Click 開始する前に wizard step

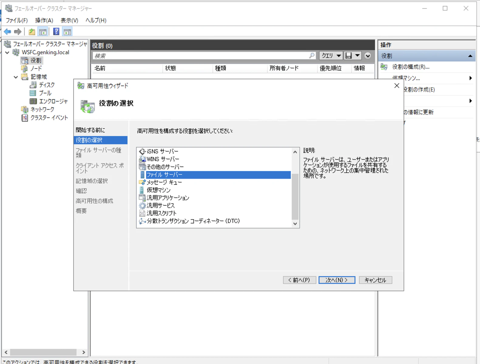tap(90, 130)
